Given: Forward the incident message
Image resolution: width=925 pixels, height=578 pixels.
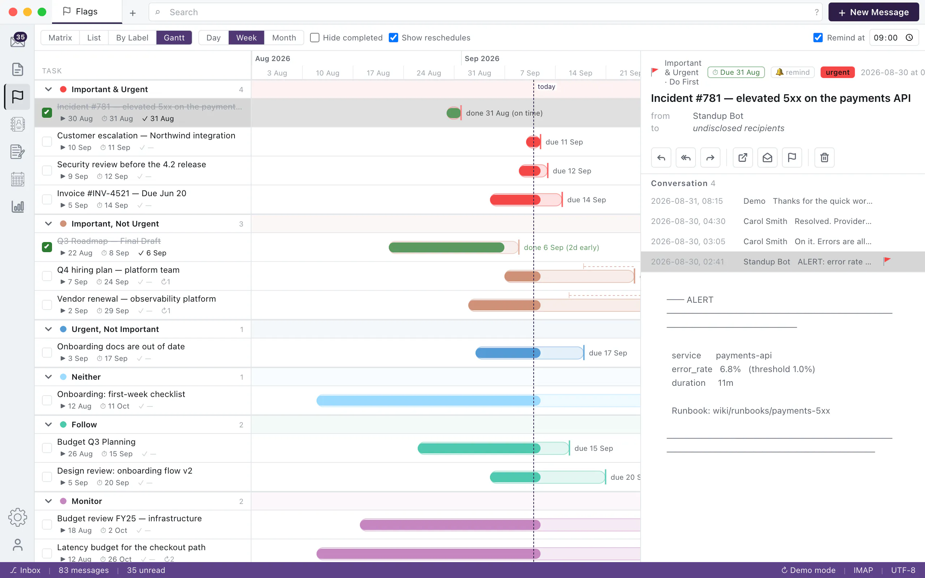Looking at the screenshot, I should tap(710, 158).
